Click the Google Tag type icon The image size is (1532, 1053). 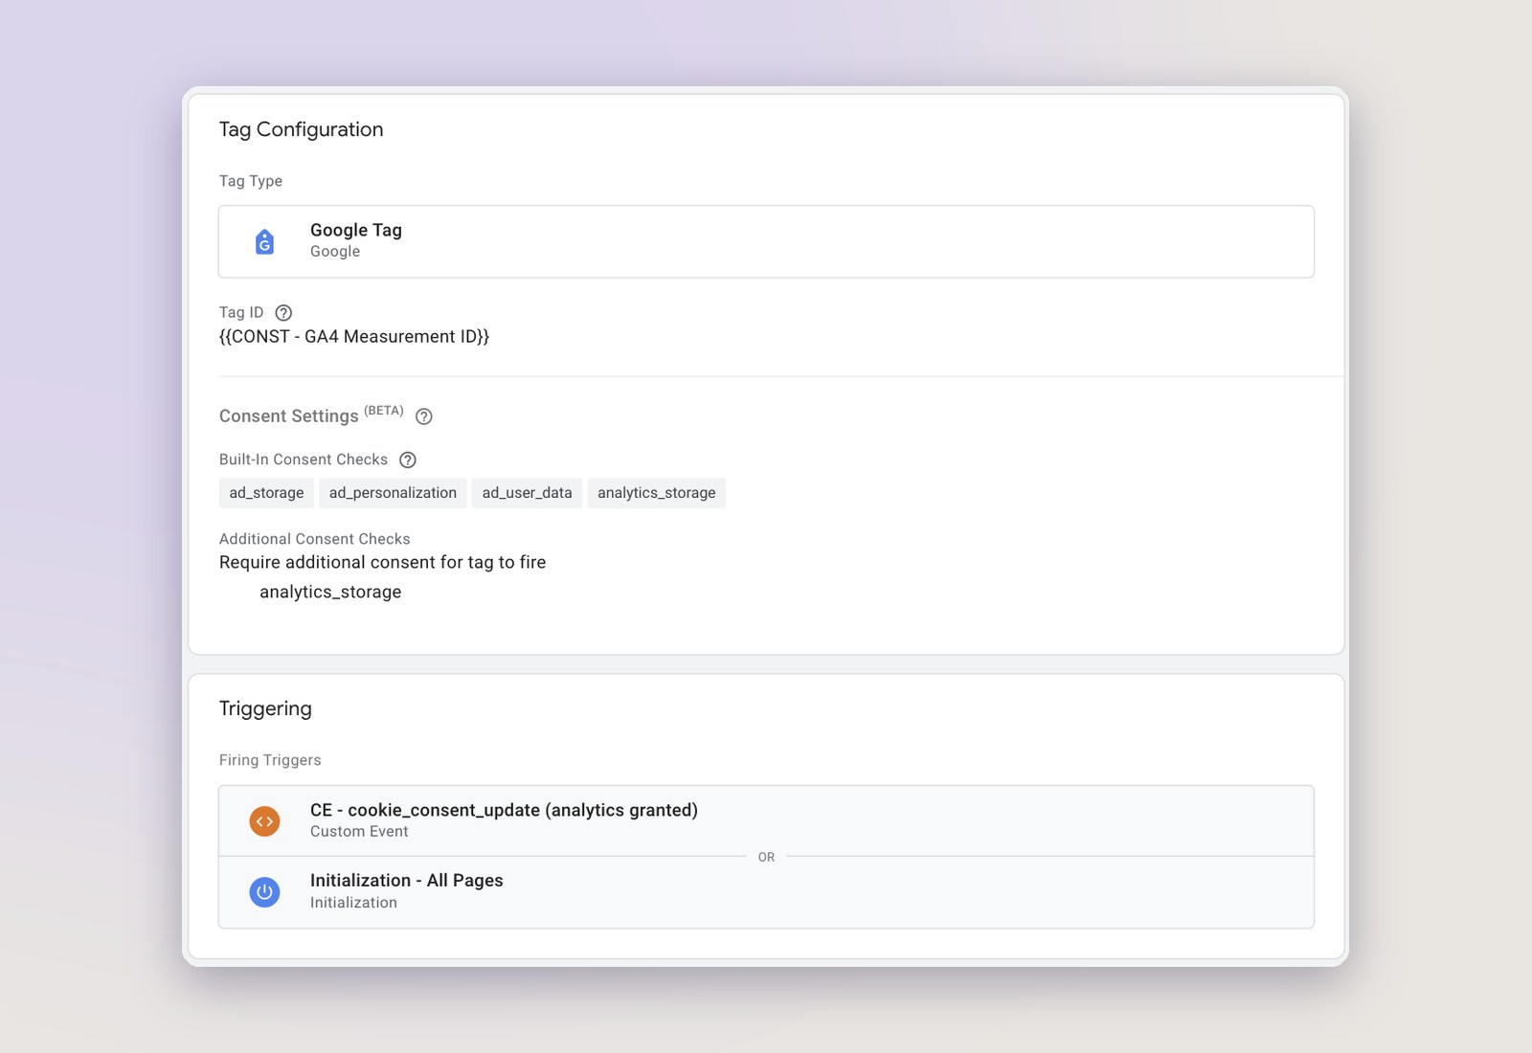point(264,241)
